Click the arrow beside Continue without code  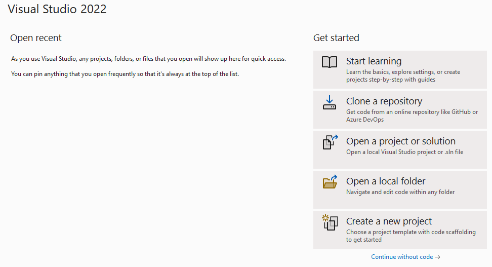pos(438,257)
